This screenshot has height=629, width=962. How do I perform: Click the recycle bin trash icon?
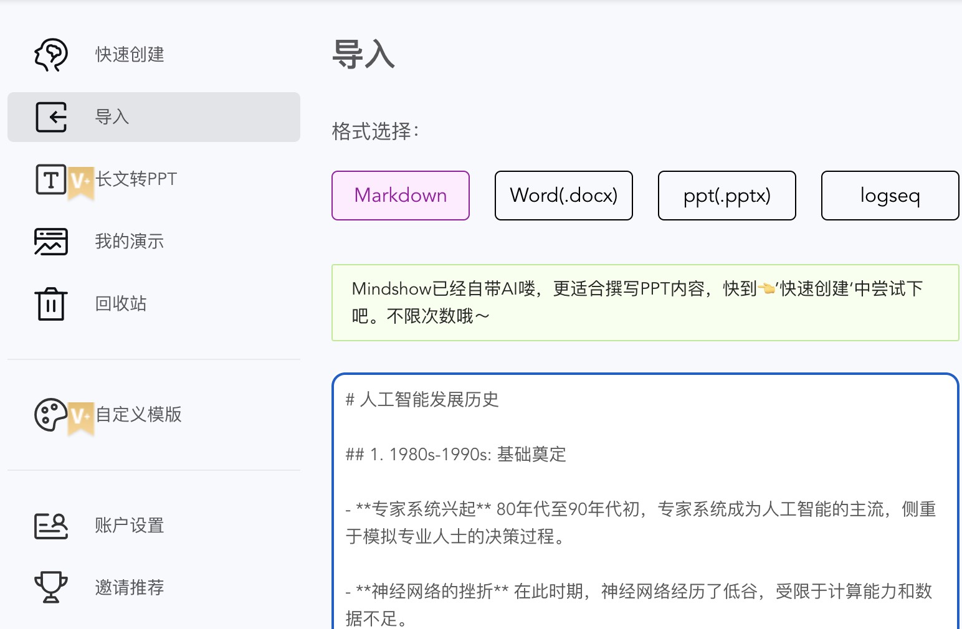pyautogui.click(x=51, y=304)
